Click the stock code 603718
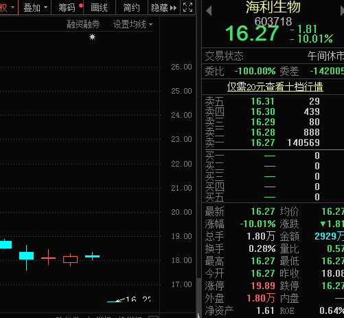This screenshot has height=318, width=344. (x=273, y=21)
